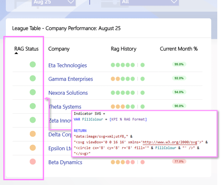The image size is (222, 185).
Task: Click Beta Dynamics red RAG status circle
Action: (x=33, y=162)
